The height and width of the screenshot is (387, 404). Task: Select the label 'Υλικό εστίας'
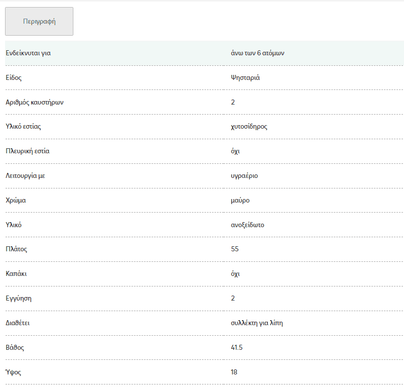[x=23, y=127]
